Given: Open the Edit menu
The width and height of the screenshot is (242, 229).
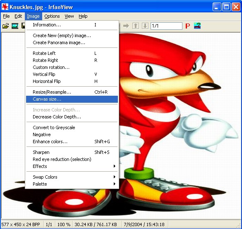Looking at the screenshot, I should (x=18, y=16).
